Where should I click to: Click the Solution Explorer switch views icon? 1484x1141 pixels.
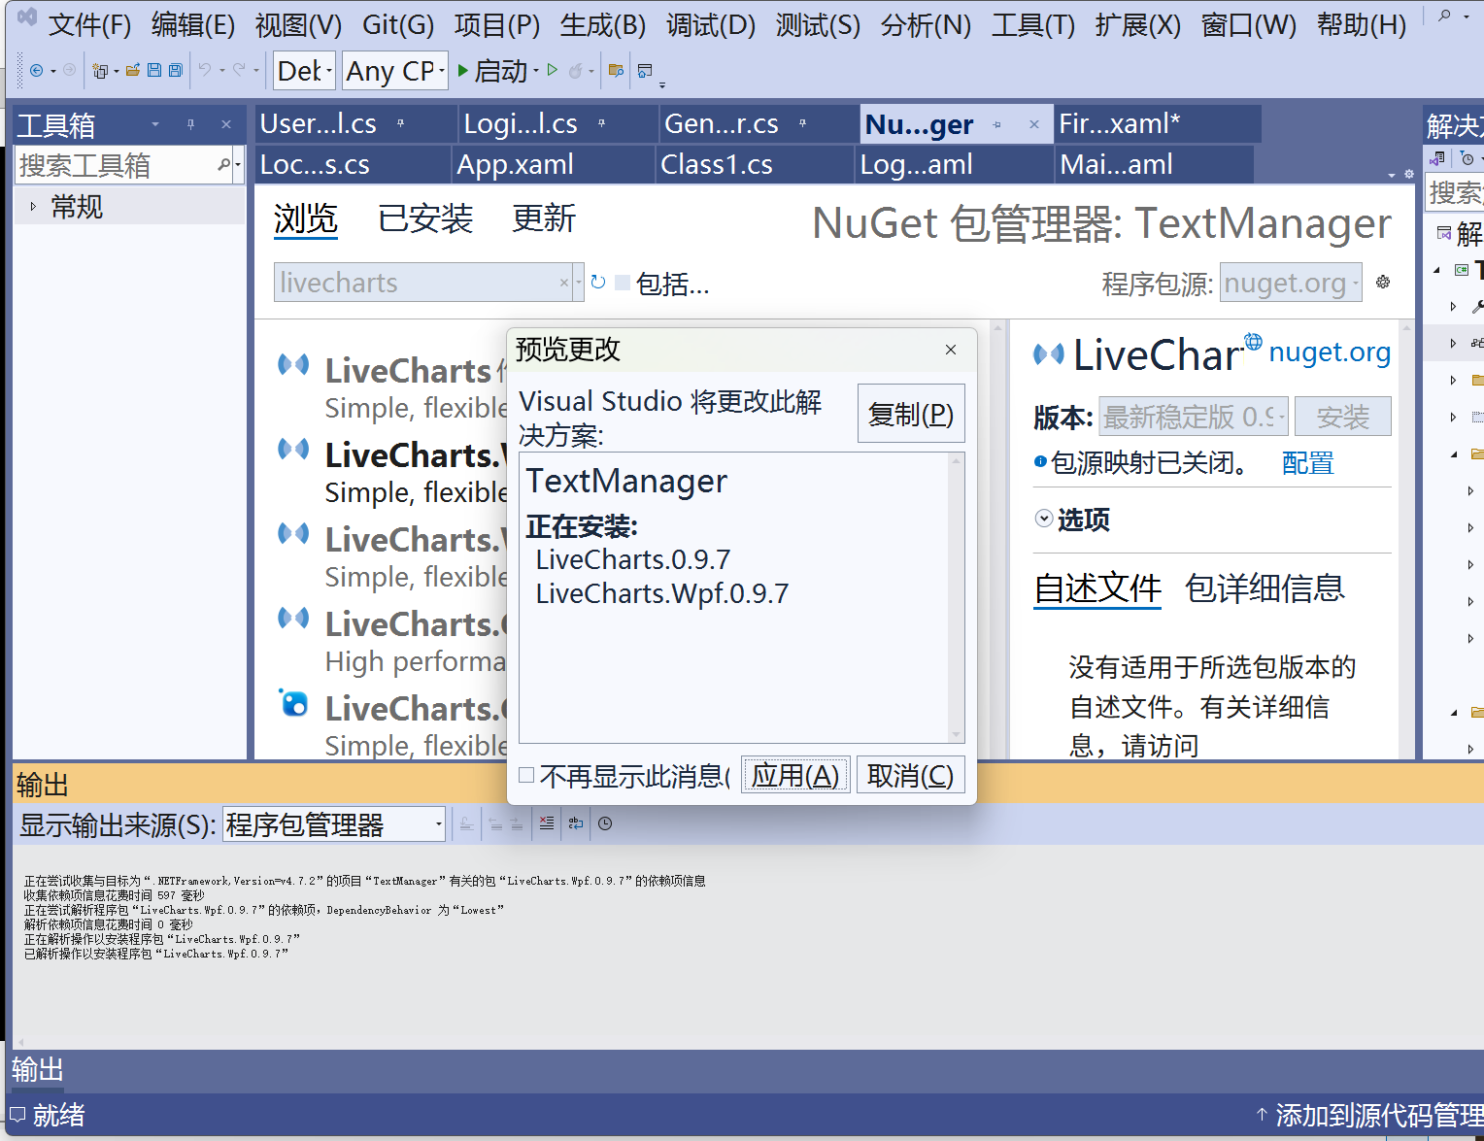pyautogui.click(x=1437, y=158)
